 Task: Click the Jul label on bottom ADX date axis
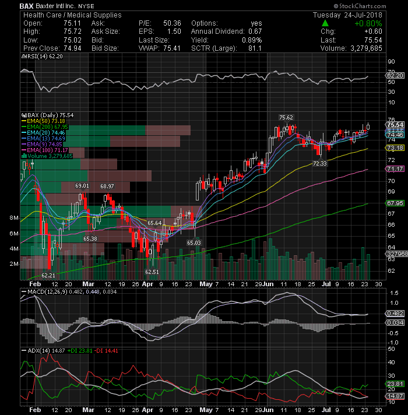[x=326, y=410]
